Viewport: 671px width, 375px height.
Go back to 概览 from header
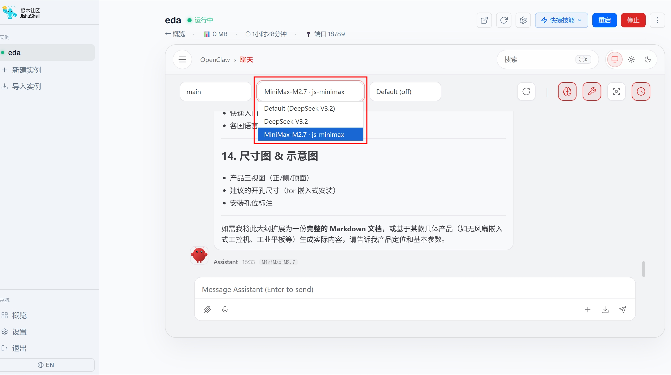[x=175, y=34]
